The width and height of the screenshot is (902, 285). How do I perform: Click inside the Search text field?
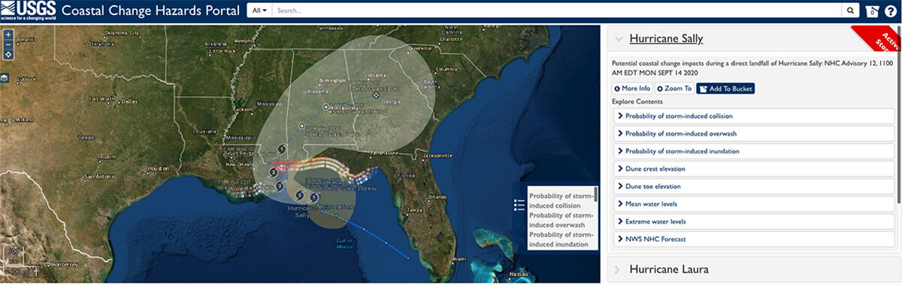[x=557, y=10]
